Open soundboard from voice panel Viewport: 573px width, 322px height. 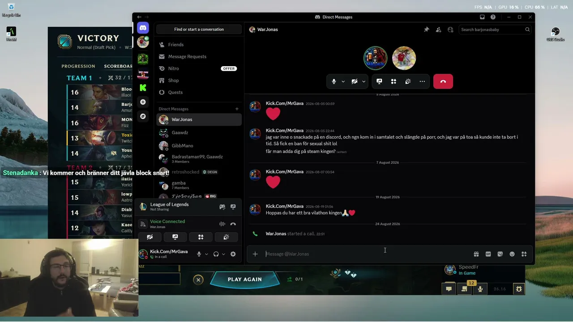click(226, 237)
